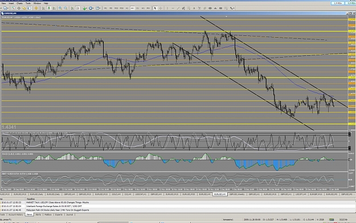
Task: Open the Insert menu
Action: (x=11, y=3)
